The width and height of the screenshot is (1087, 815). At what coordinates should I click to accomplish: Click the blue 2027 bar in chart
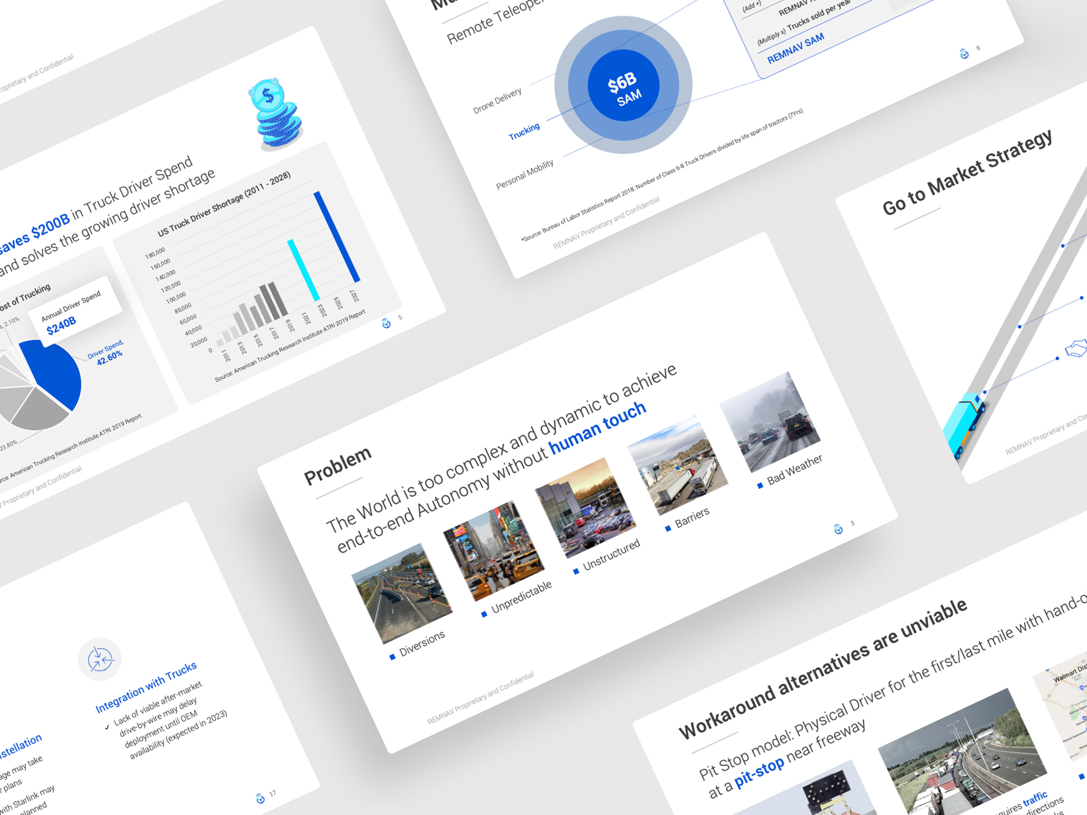pos(337,237)
